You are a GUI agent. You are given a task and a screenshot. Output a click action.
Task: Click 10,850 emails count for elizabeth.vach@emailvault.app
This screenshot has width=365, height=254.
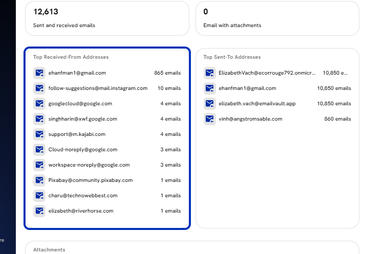tap(334, 104)
